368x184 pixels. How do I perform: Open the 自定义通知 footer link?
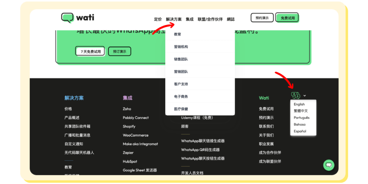tap(74, 144)
